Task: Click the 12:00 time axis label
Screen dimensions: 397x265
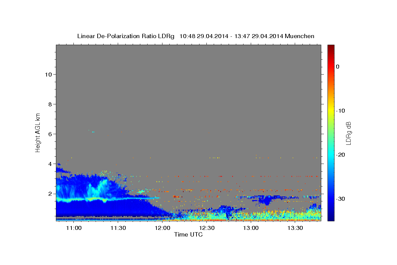Action: 162,228
